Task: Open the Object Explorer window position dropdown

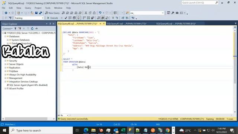Action: pyautogui.click(x=47, y=24)
